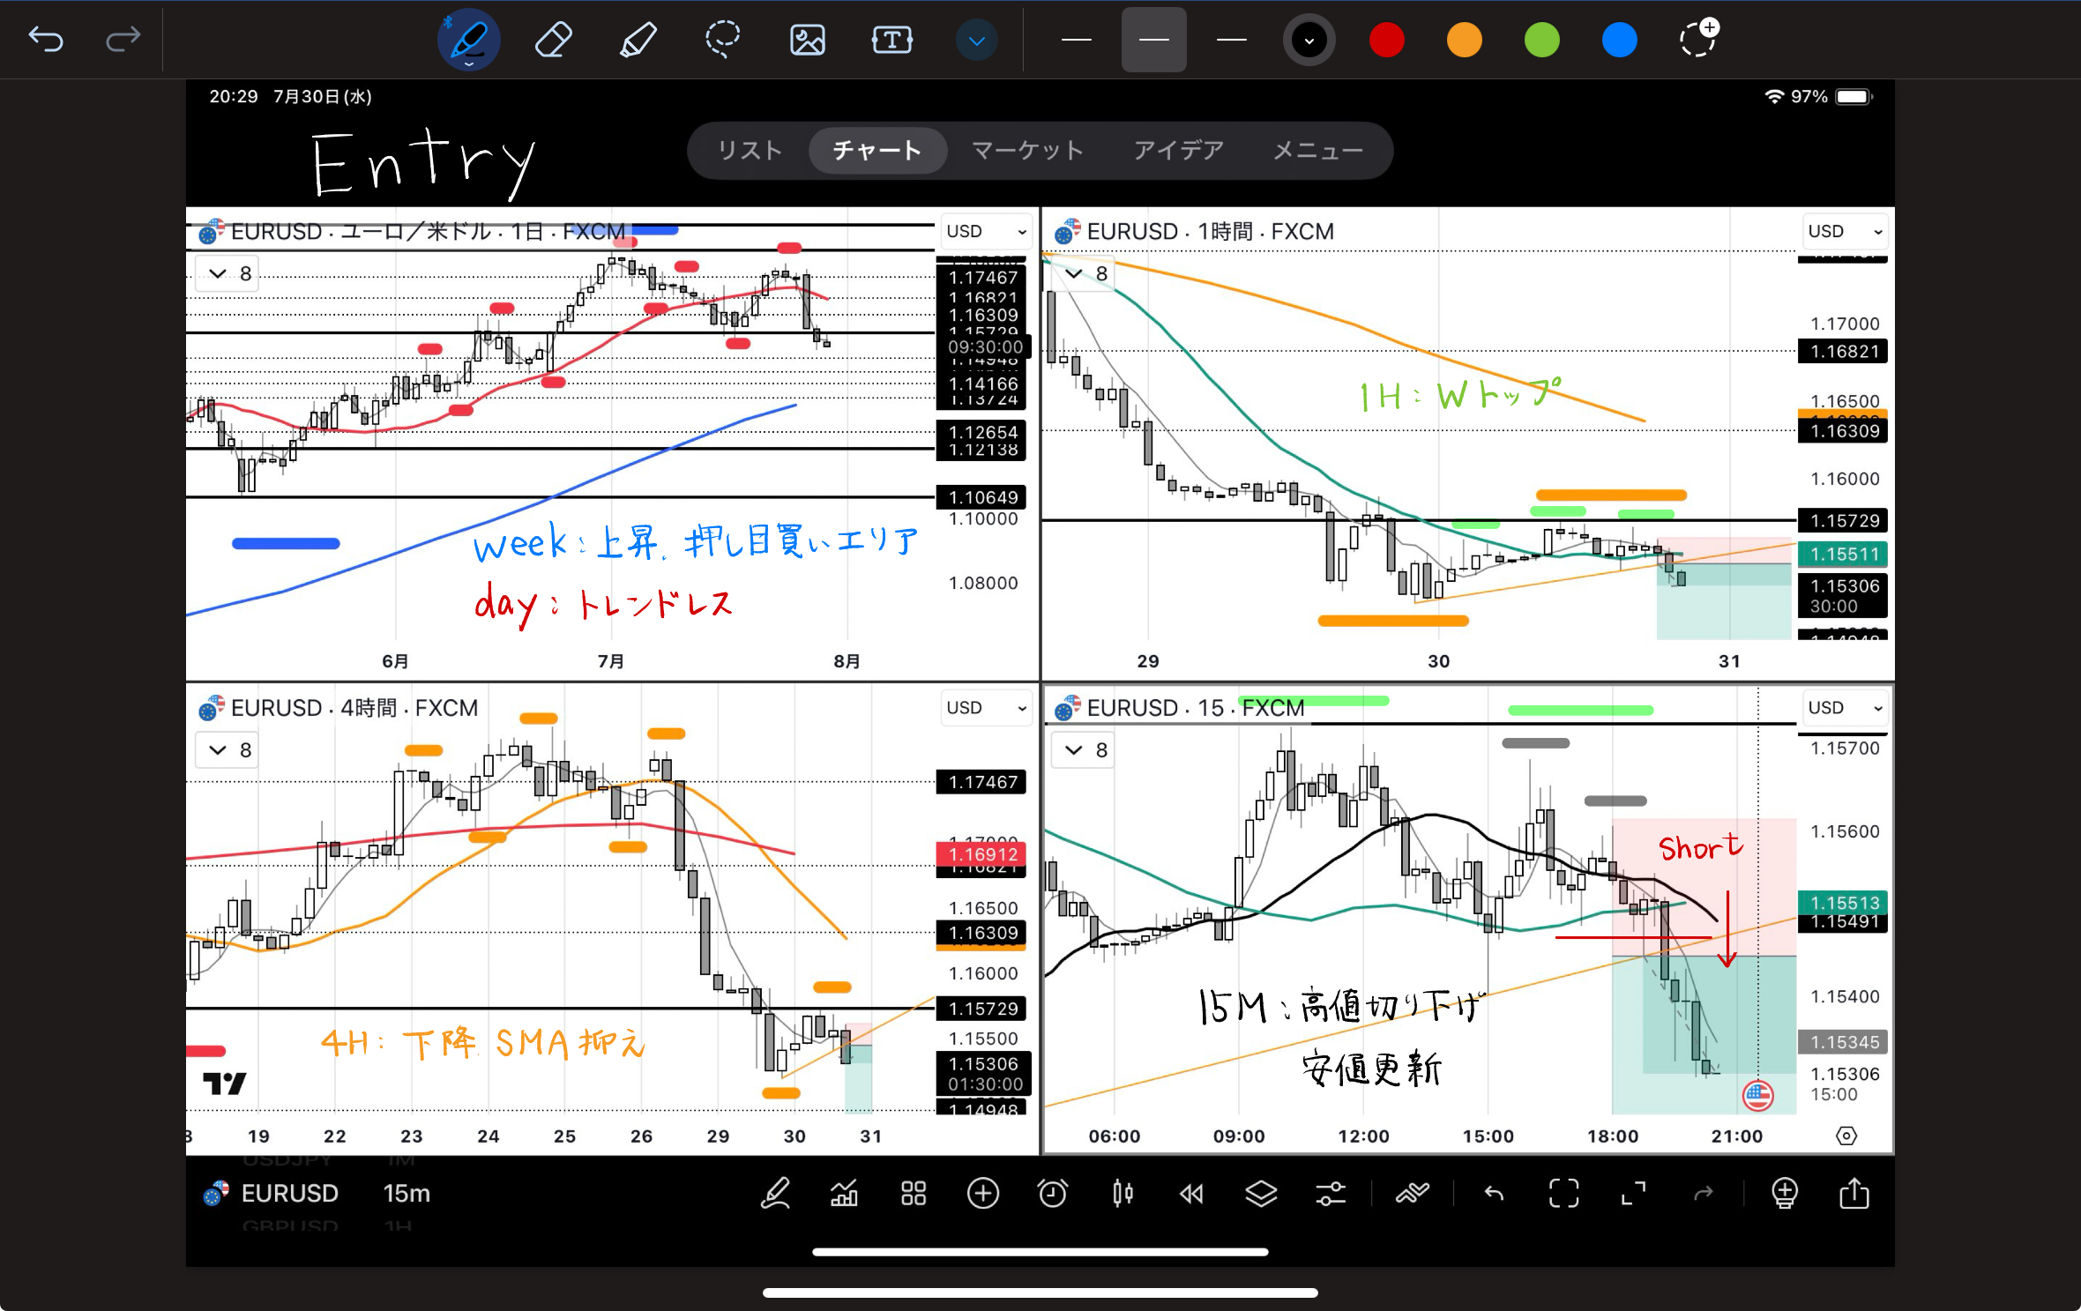Viewport: 2081px width, 1311px height.
Task: Open the indicator templates icon
Action: [1412, 1194]
